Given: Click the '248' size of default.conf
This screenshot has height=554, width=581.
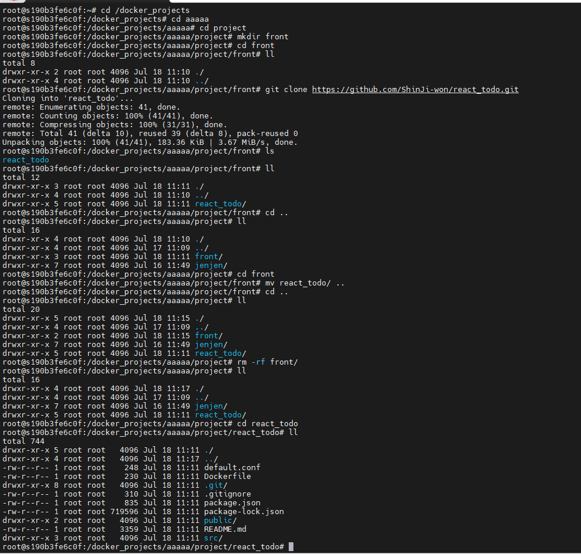Looking at the screenshot, I should (x=131, y=467).
